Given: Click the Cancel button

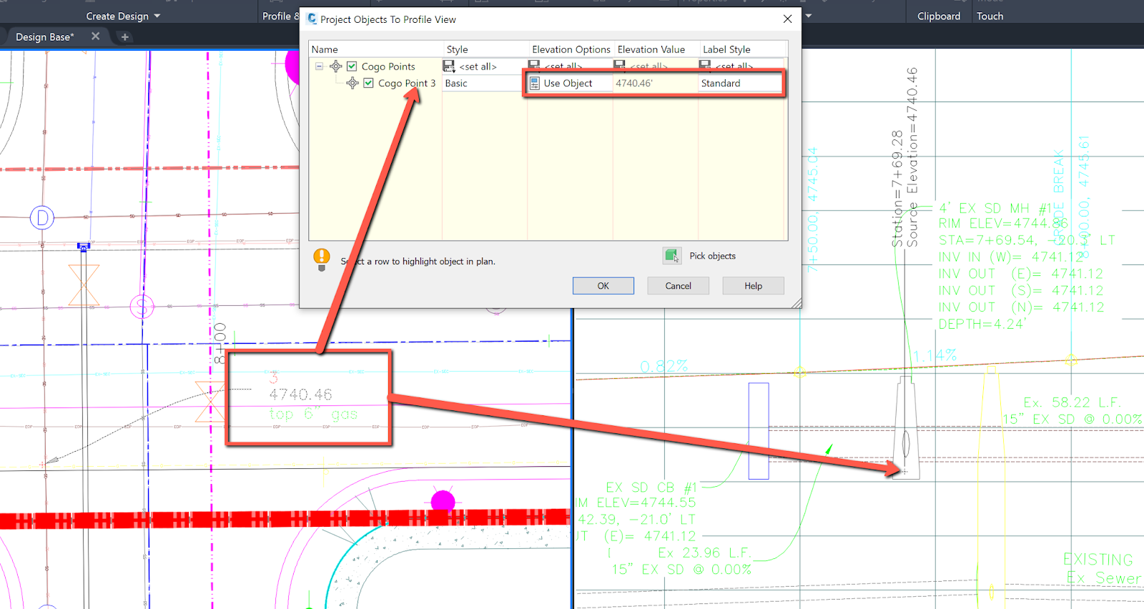Looking at the screenshot, I should [x=678, y=286].
